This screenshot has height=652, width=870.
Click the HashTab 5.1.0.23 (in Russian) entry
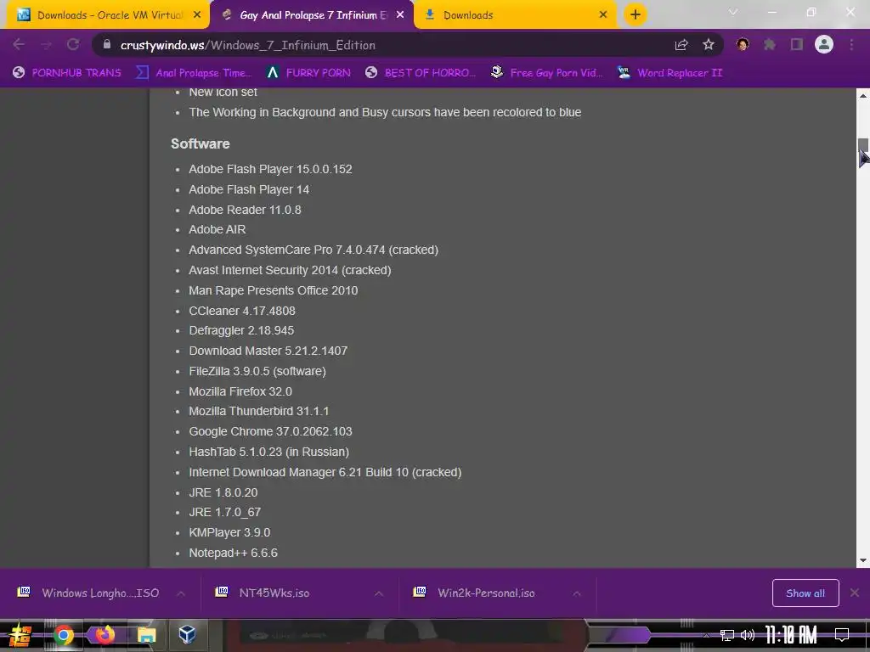pyautogui.click(x=269, y=452)
